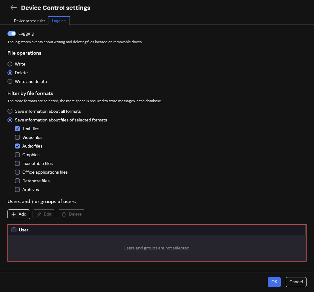
Task: Click the Edit pencil icon
Action: [39, 214]
